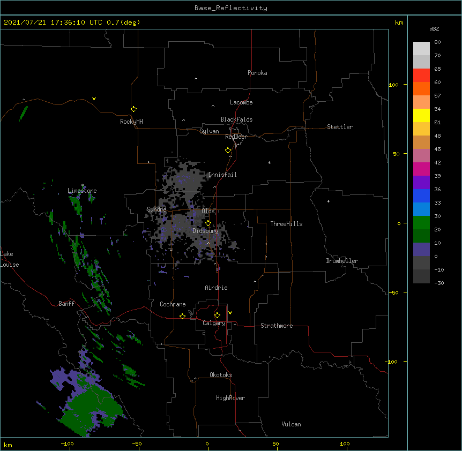
Task: Click the 80 value on the dBZ scale
Action: [437, 42]
